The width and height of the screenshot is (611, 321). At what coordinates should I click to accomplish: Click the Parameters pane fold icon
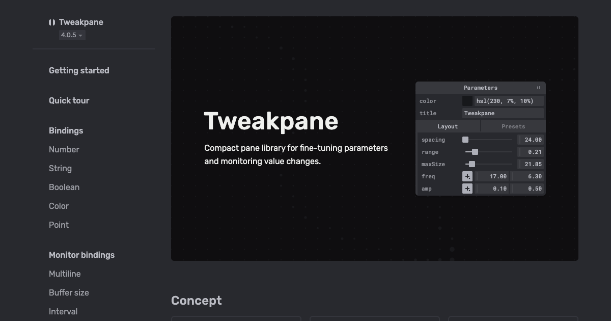pyautogui.click(x=539, y=88)
